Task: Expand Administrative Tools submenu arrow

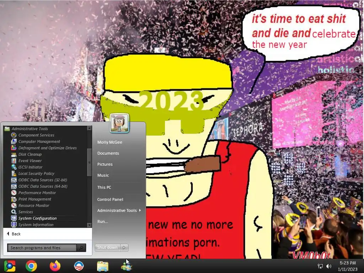Action: tap(140, 210)
